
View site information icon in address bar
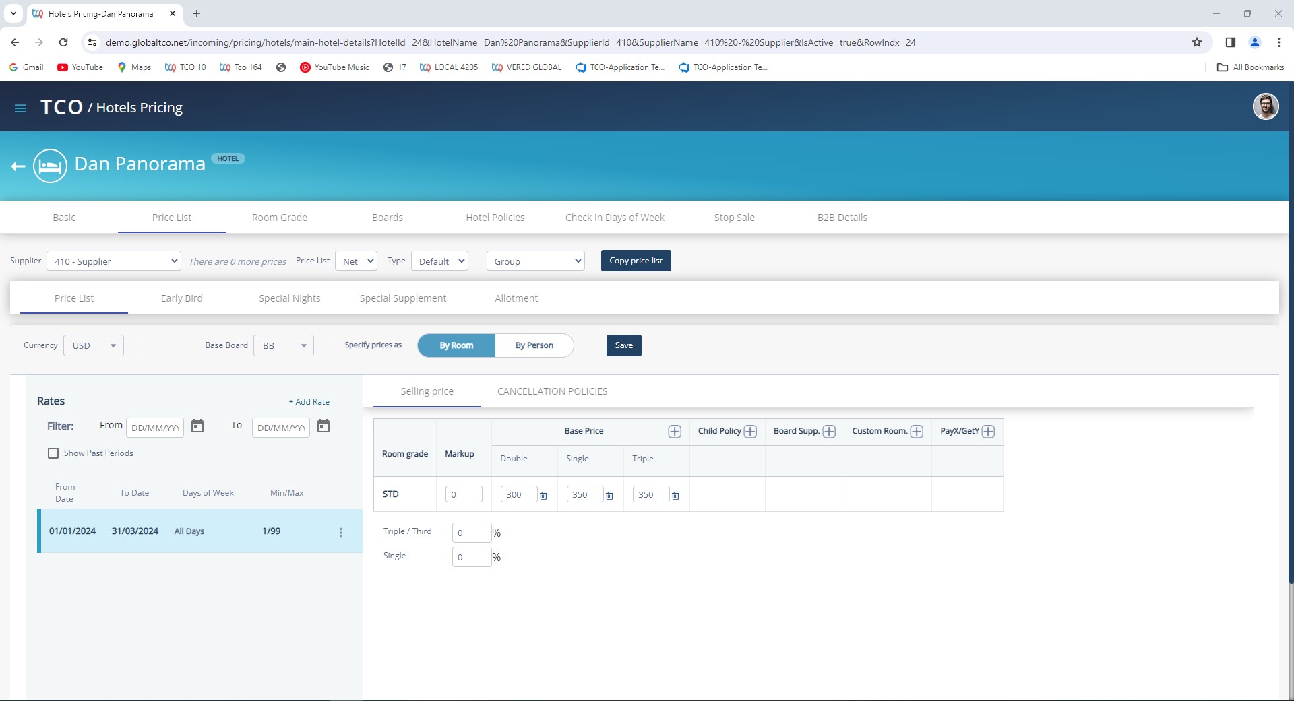coord(92,42)
